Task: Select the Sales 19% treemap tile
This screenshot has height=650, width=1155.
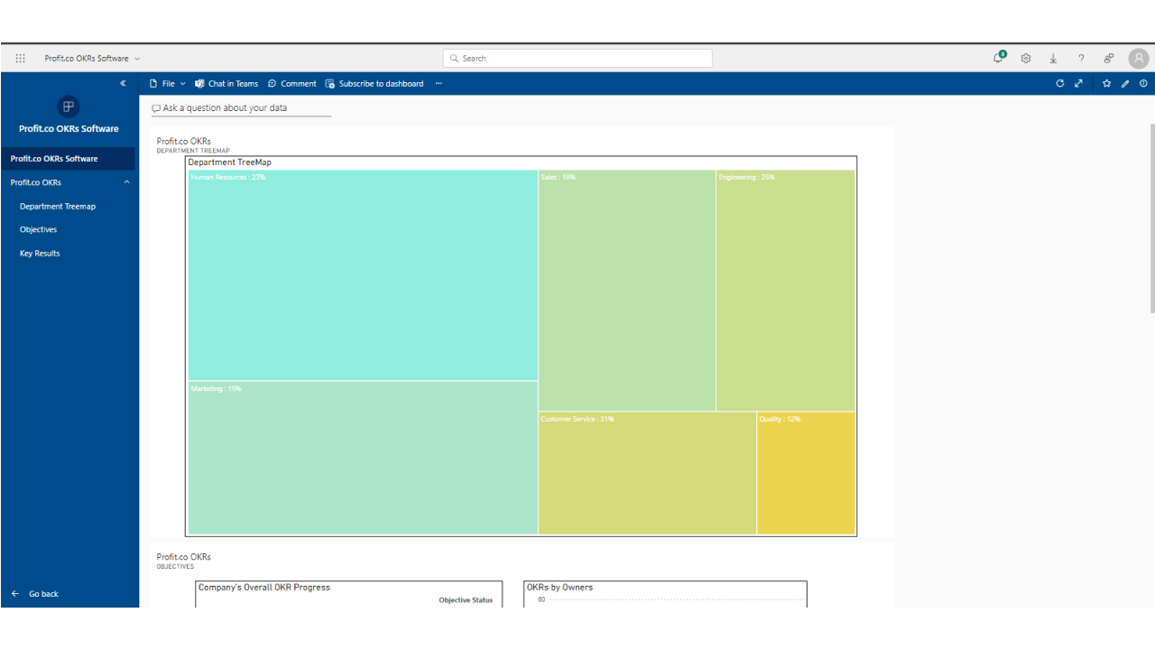Action: [627, 291]
